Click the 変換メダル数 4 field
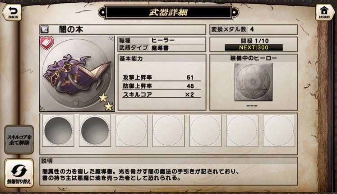The height and width of the screenshot is (194, 337). click(x=254, y=29)
